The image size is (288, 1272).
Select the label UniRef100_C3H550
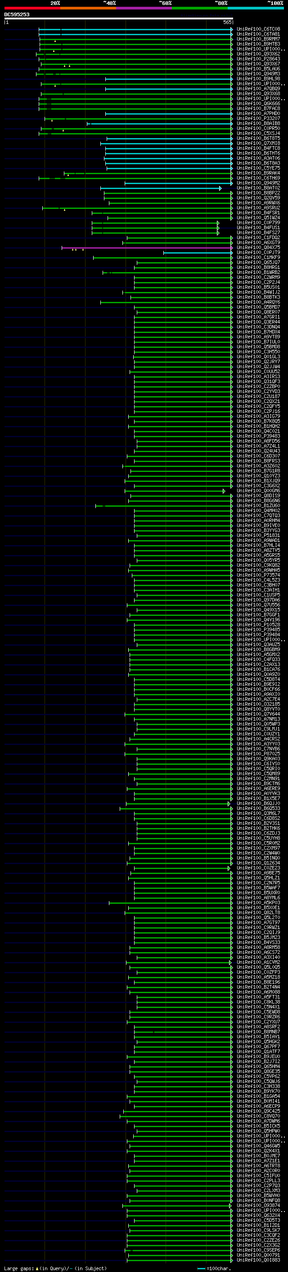pos(258,352)
